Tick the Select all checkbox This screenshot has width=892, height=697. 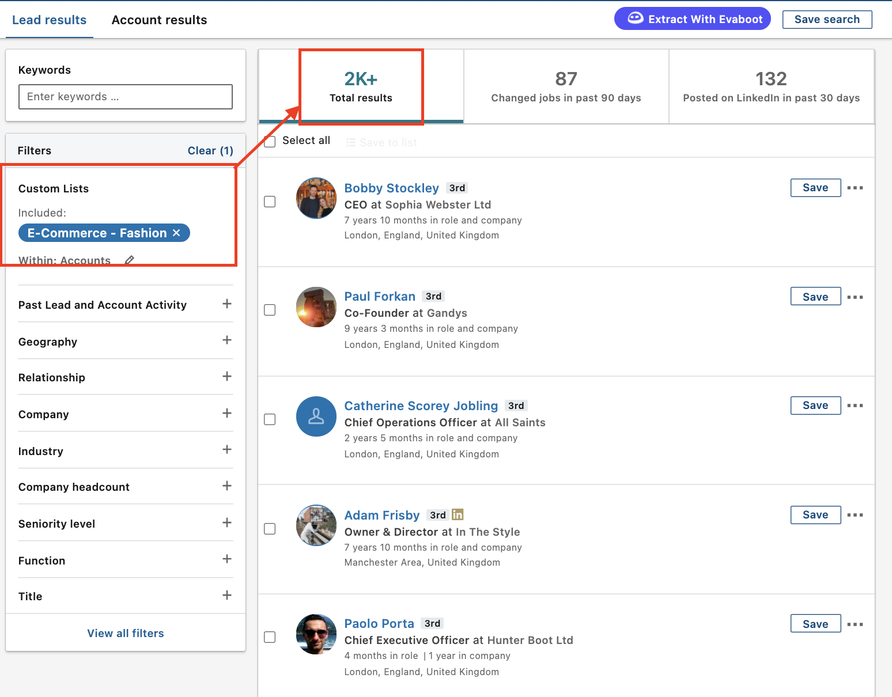270,141
